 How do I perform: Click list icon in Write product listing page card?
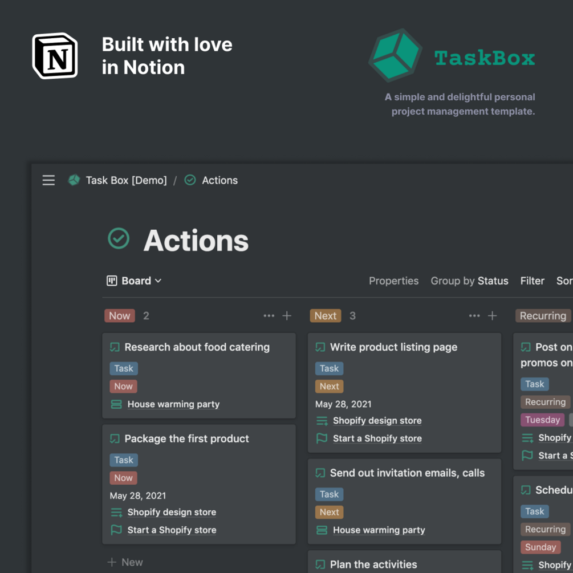pyautogui.click(x=322, y=421)
